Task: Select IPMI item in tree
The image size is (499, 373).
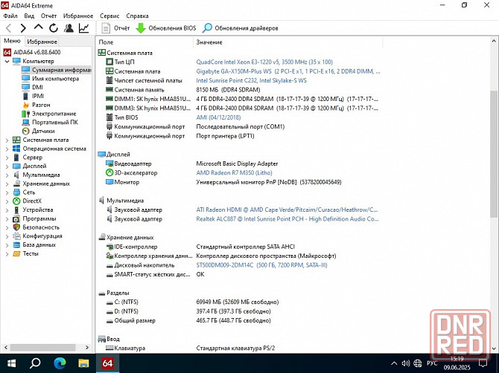Action: [38, 96]
